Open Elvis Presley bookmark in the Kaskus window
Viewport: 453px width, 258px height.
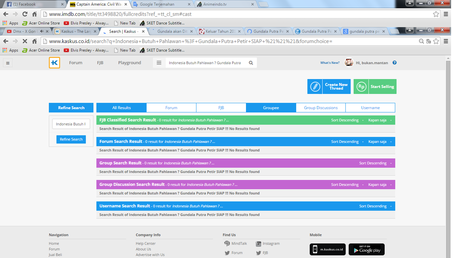pos(86,50)
